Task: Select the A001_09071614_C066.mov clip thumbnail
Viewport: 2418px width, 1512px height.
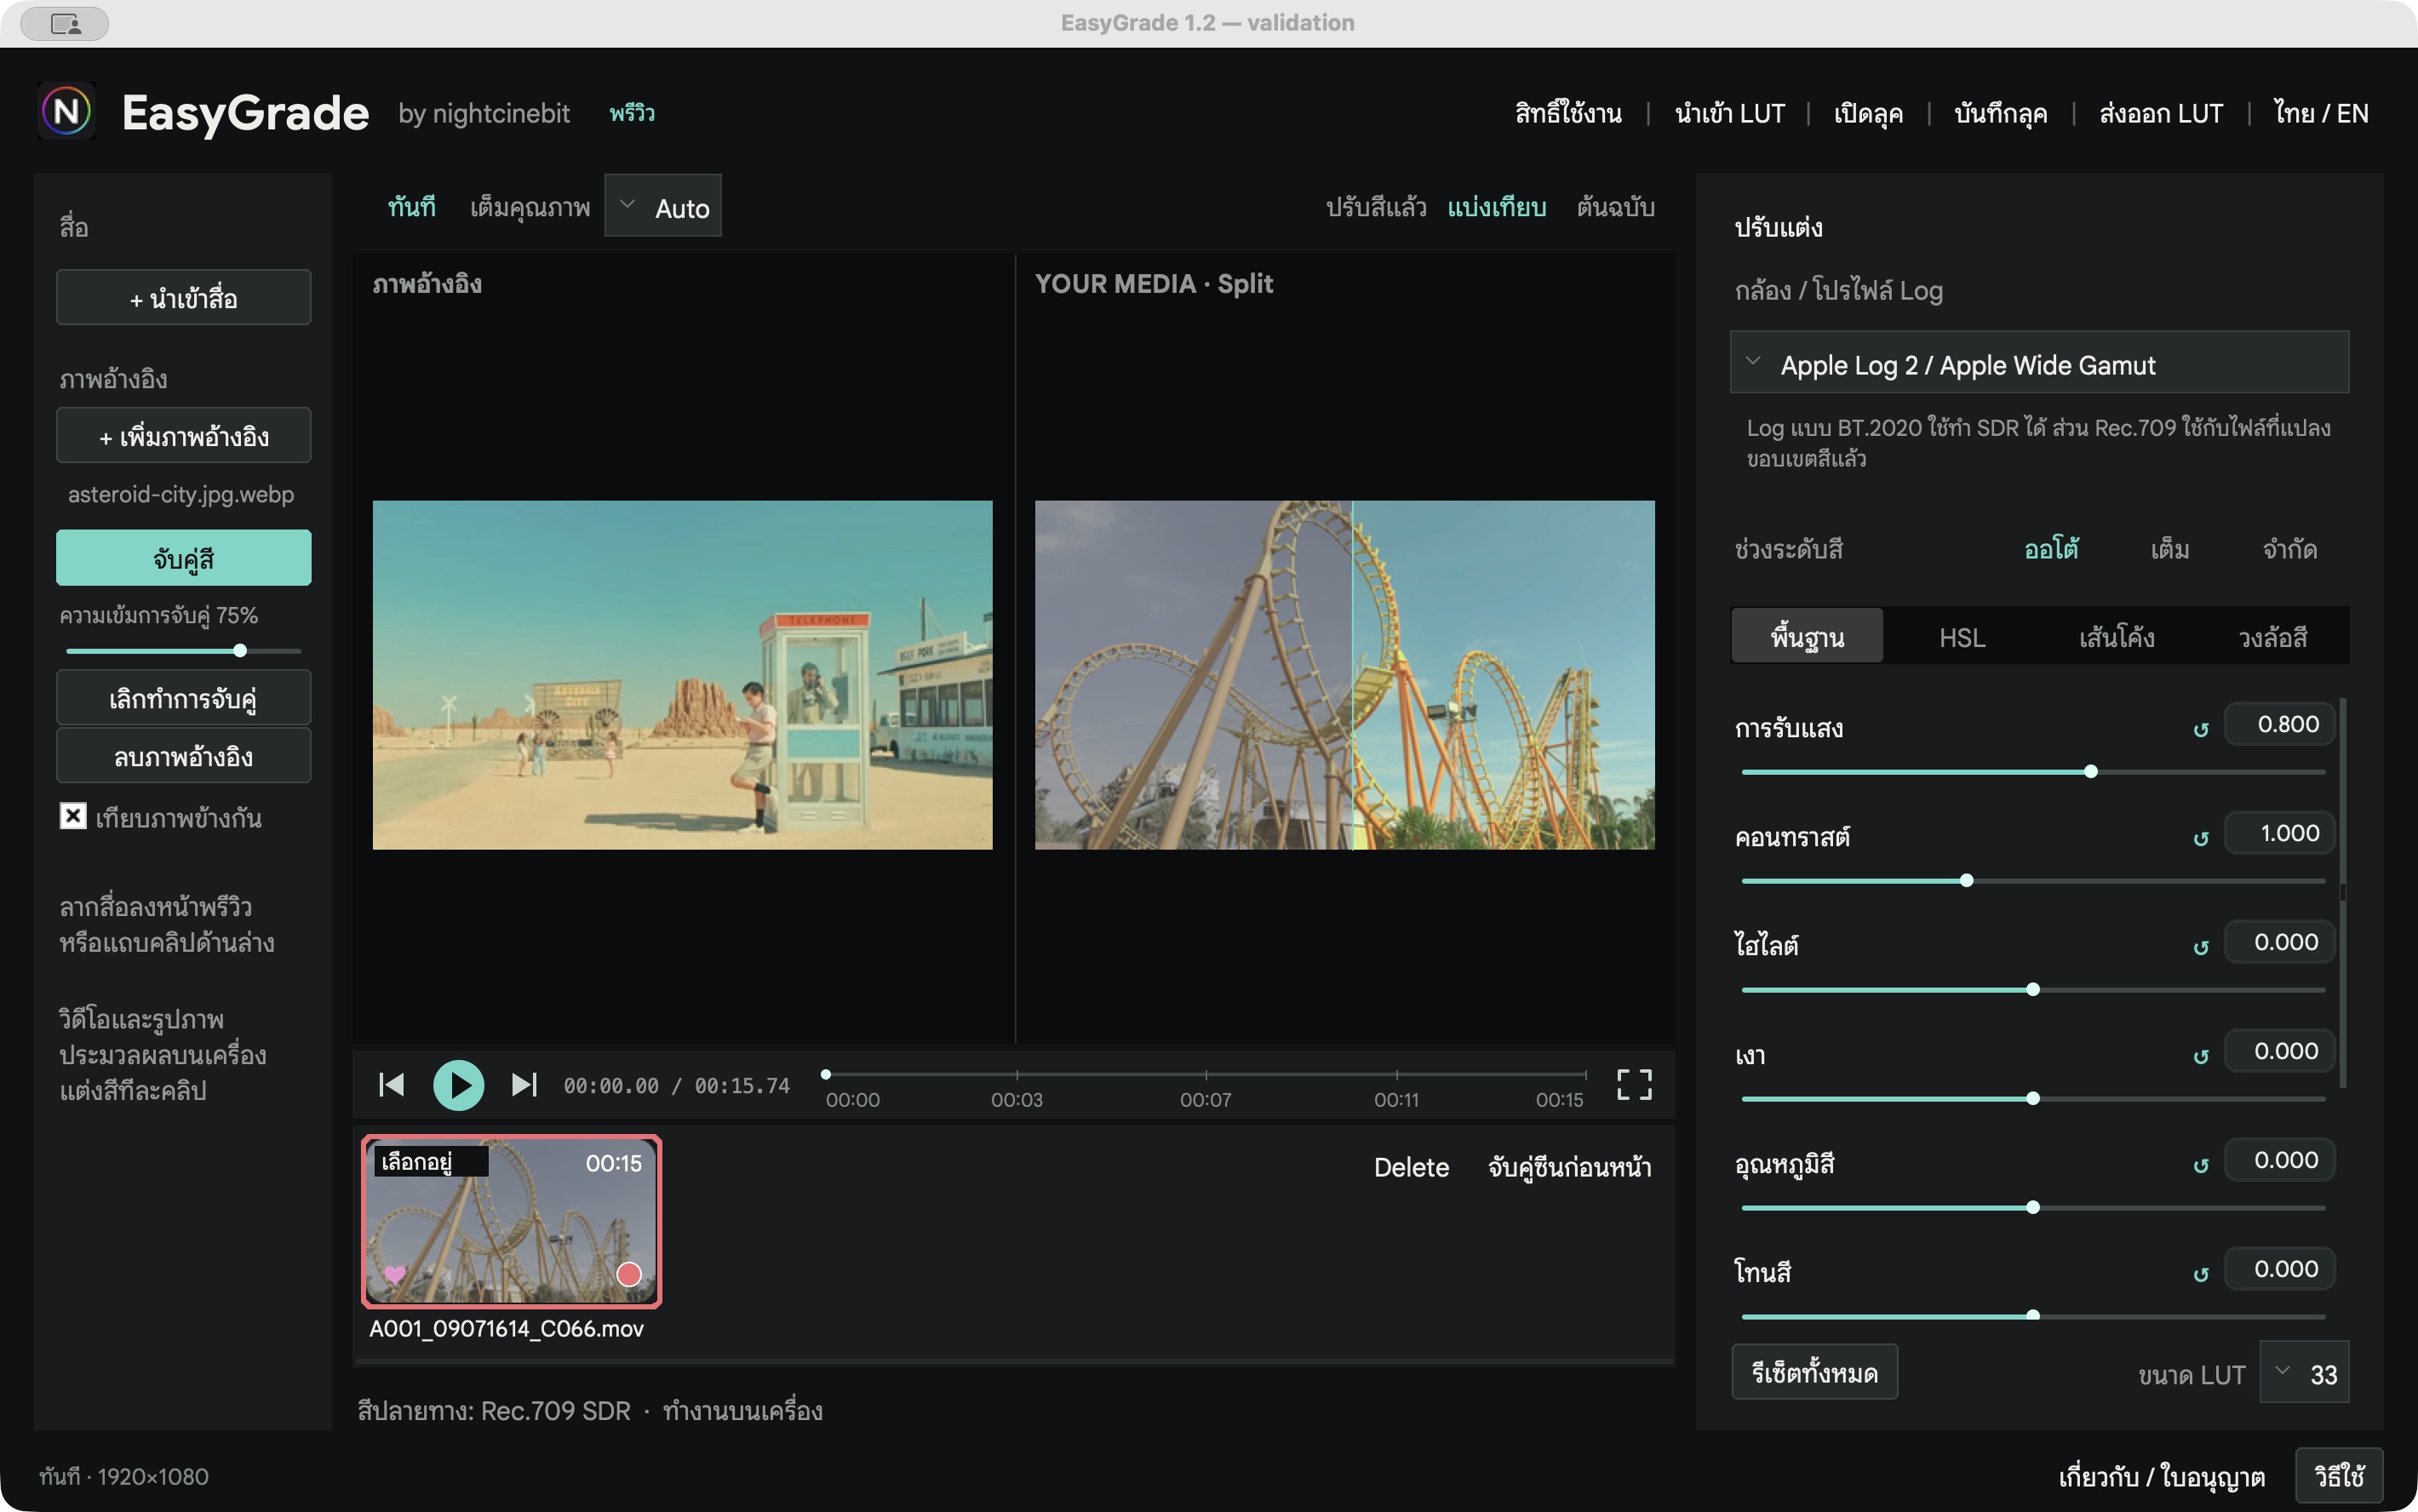Action: (511, 1221)
